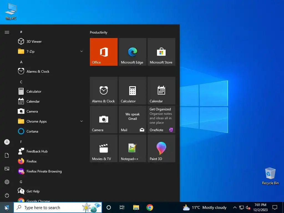Open File Explorer on taskbar
The image size is (284, 213).
click(x=136, y=207)
